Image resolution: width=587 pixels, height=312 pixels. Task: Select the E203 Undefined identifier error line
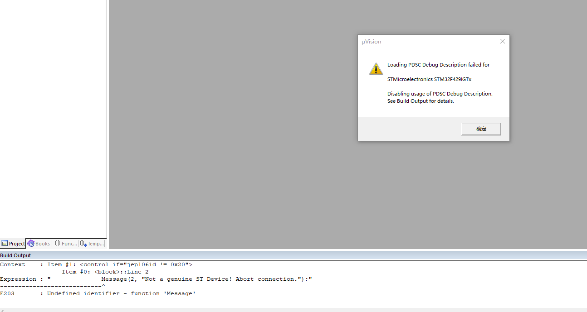coord(98,293)
